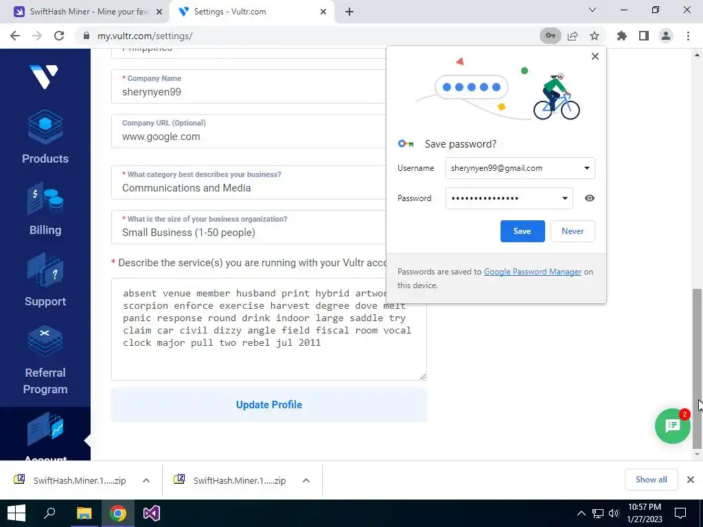The height and width of the screenshot is (527, 703).
Task: Open the Chrome profile avatar
Action: [666, 36]
